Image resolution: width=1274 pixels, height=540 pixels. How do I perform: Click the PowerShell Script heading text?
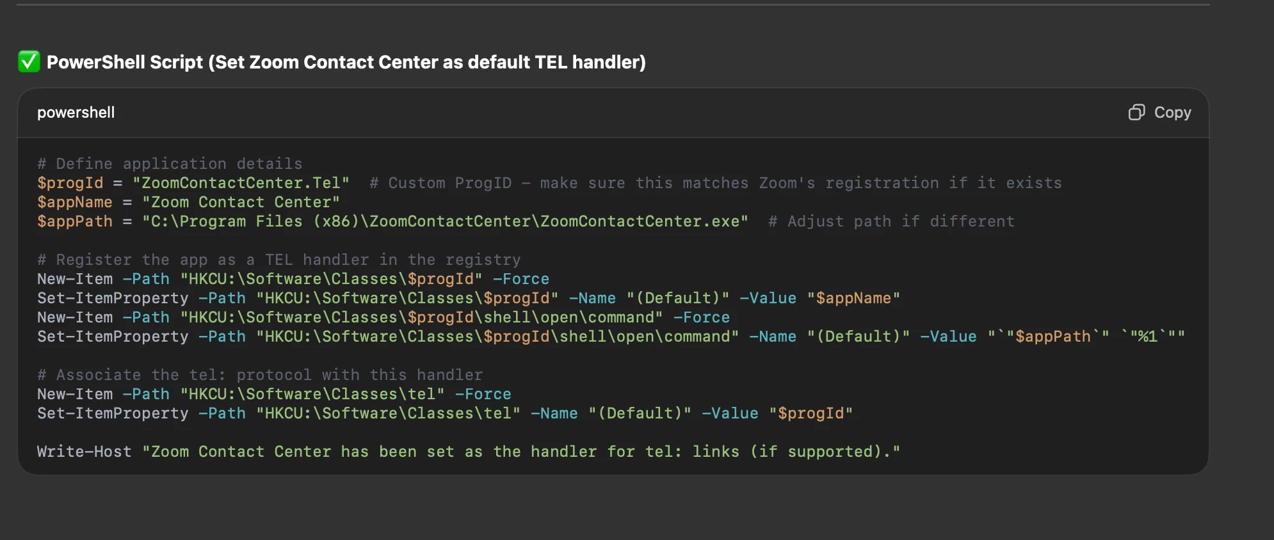click(346, 62)
